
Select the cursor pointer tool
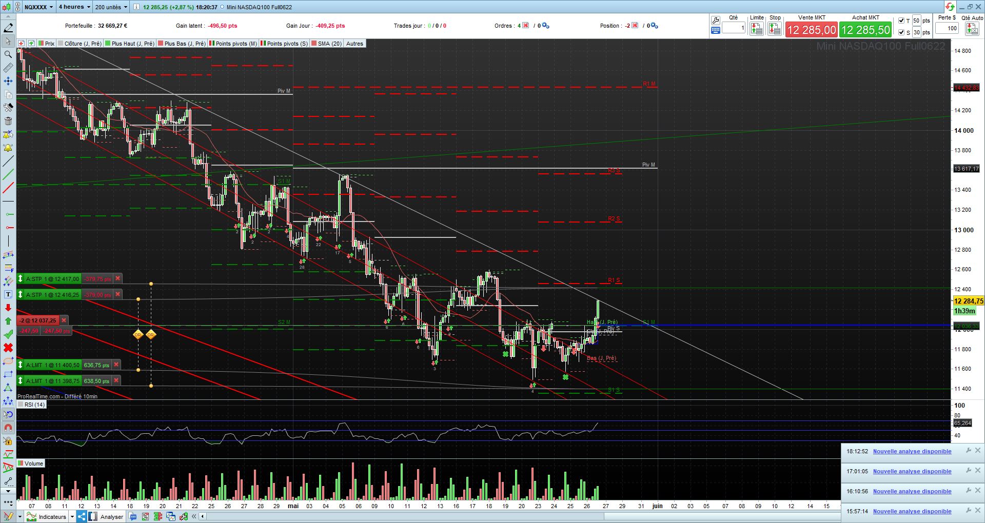(8, 41)
